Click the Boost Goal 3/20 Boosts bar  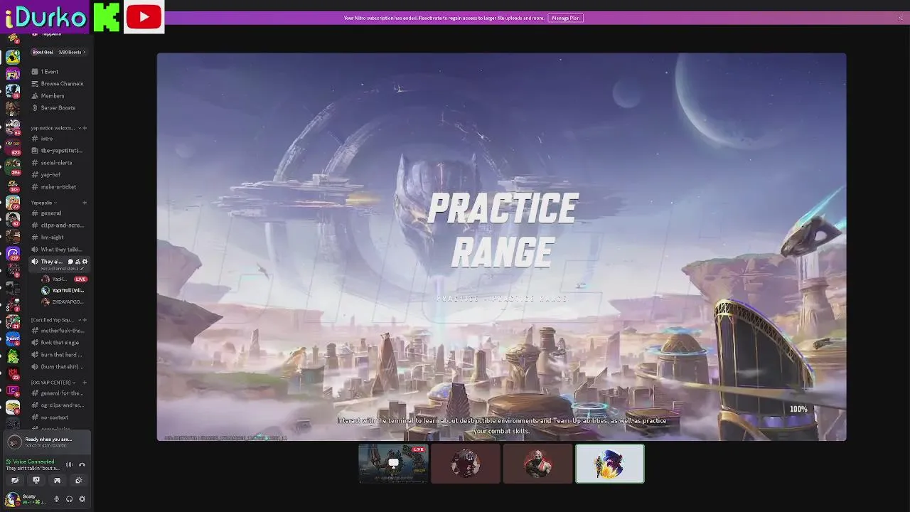(58, 52)
